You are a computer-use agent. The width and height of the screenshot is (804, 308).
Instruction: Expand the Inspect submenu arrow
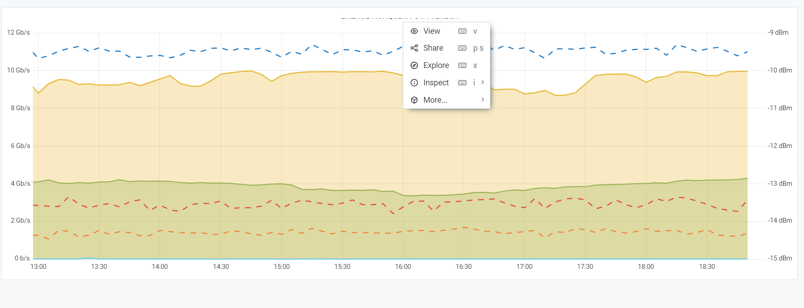(483, 82)
